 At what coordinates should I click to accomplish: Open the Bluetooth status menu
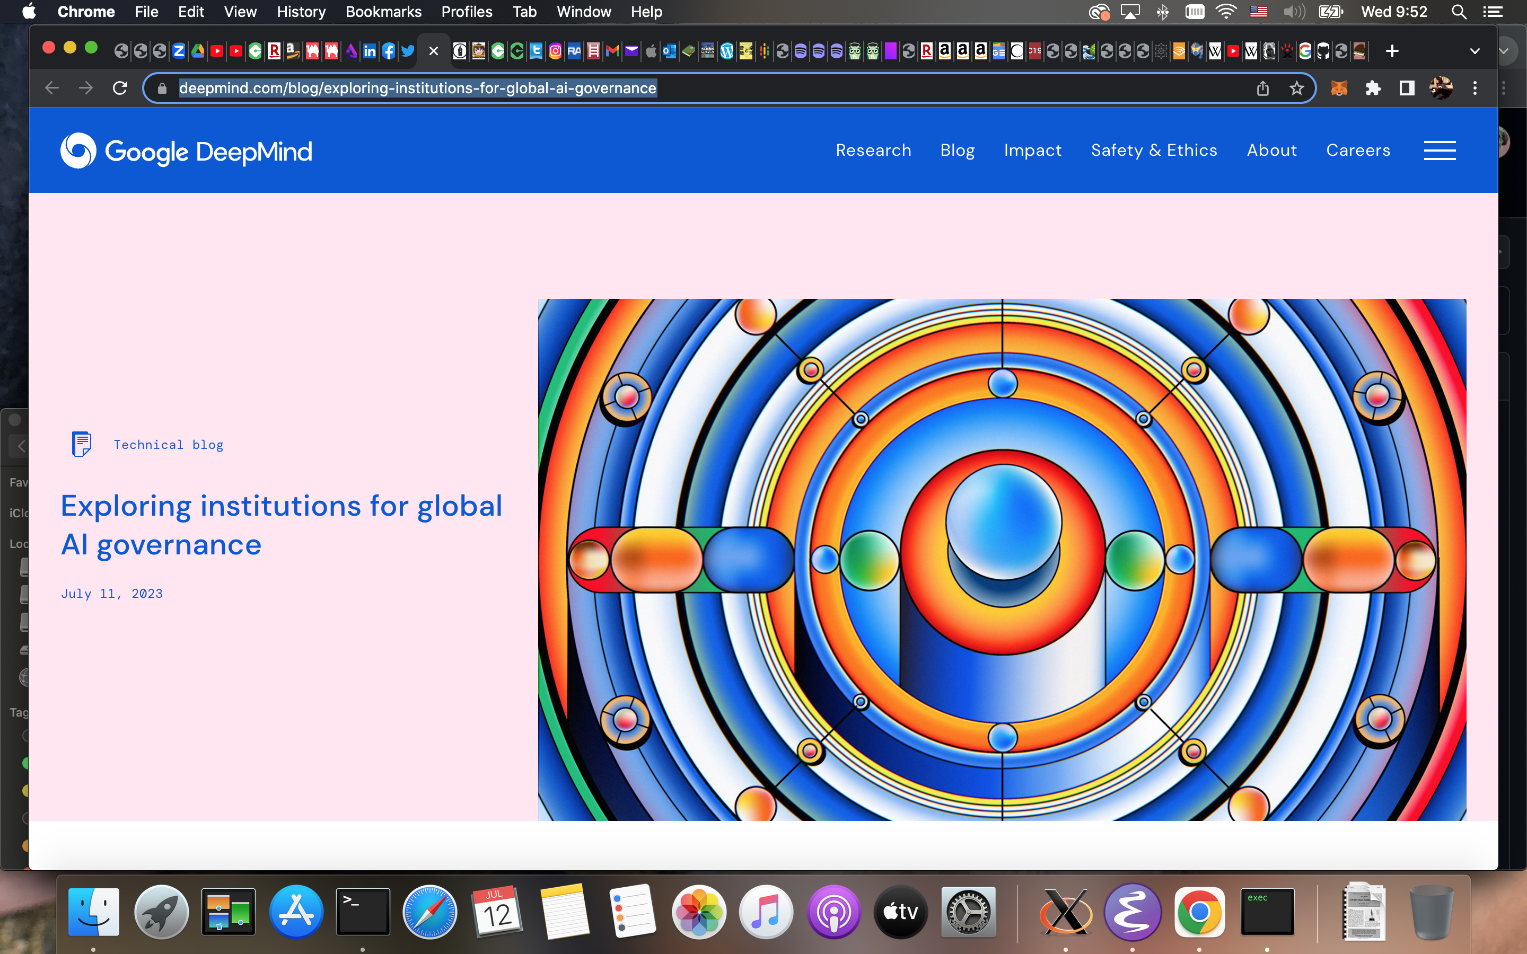[1162, 12]
